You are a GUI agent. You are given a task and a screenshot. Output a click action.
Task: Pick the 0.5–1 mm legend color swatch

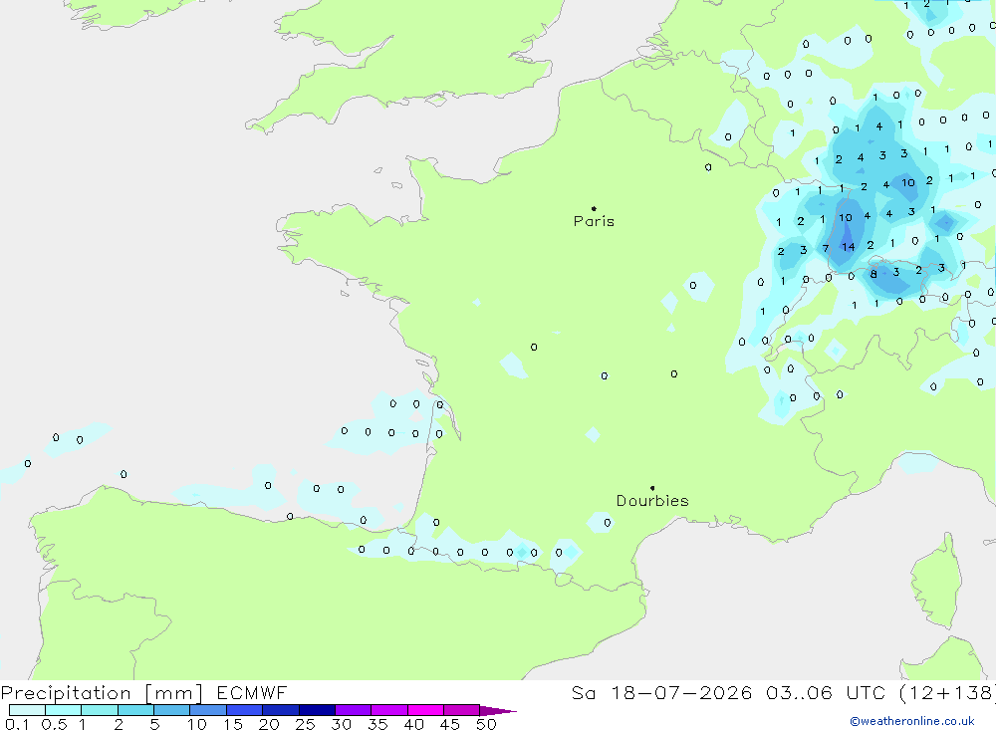(64, 710)
